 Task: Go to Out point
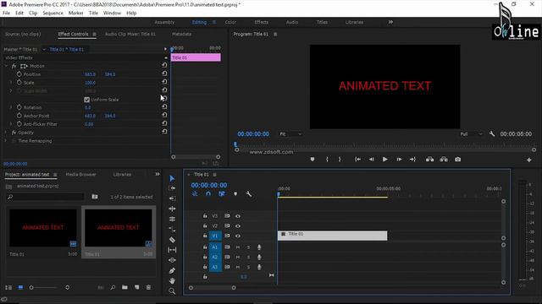(x=412, y=160)
